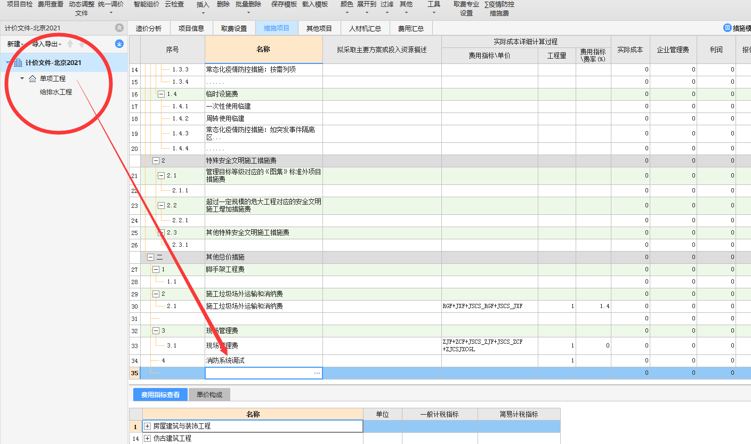Select the 费用指标查看 tab
This screenshot has height=444, width=751.
click(160, 395)
